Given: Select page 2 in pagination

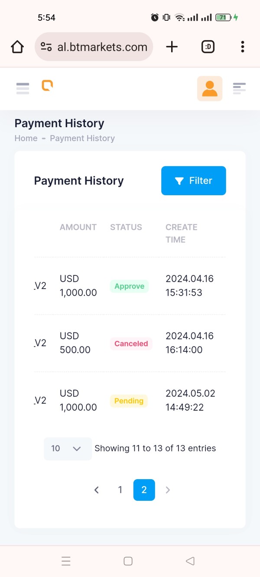Looking at the screenshot, I should point(144,490).
